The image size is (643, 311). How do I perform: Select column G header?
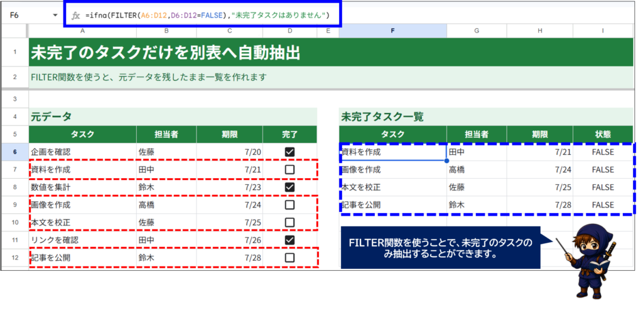click(477, 31)
